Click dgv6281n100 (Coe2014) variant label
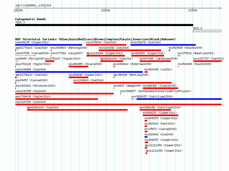The height and width of the screenshot is (171, 229). click(116, 59)
